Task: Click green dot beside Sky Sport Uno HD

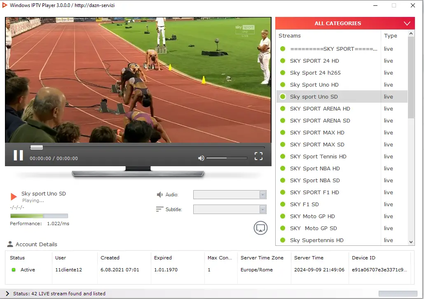Action: 283,85
